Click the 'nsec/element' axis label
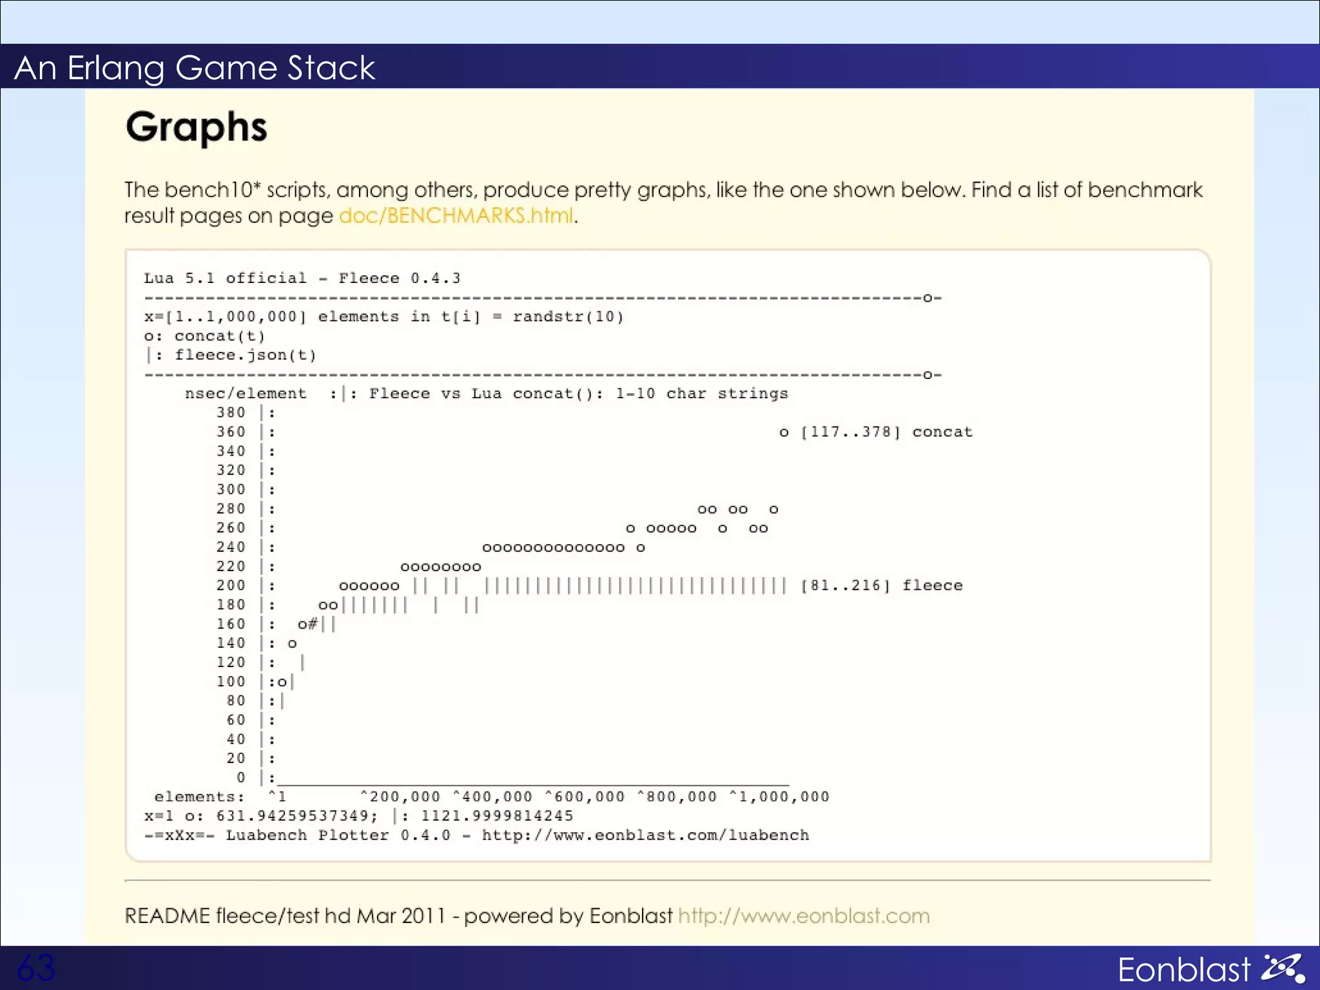Screen dimensions: 1320x990 246,394
